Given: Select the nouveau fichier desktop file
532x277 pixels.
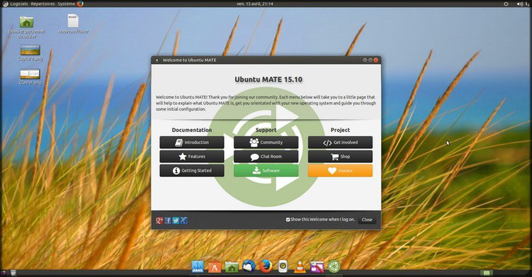Looking at the screenshot, I should pyautogui.click(x=73, y=24).
